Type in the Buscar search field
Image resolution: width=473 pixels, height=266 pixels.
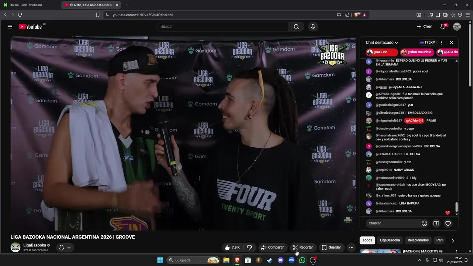click(222, 27)
